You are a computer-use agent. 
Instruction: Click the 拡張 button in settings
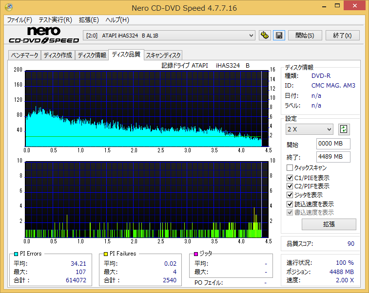(x=329, y=224)
